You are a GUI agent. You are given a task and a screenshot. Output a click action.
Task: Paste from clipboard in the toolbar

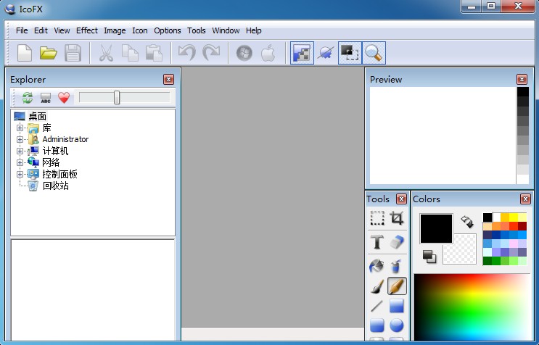point(154,53)
